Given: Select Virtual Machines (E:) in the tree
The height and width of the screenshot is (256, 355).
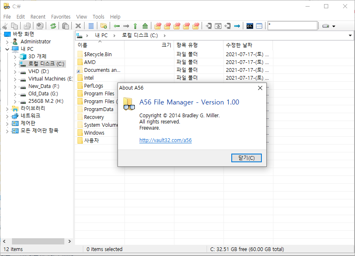Looking at the screenshot, I should (50, 79).
